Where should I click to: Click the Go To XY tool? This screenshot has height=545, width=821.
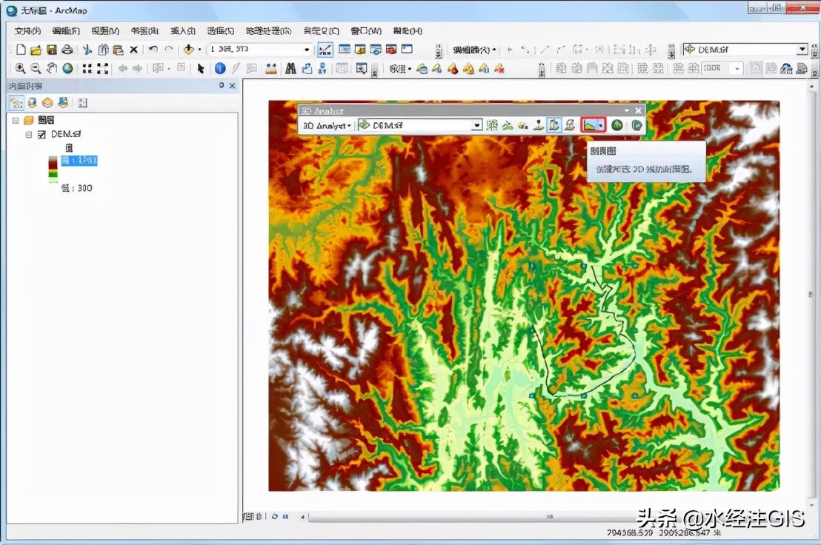[322, 69]
